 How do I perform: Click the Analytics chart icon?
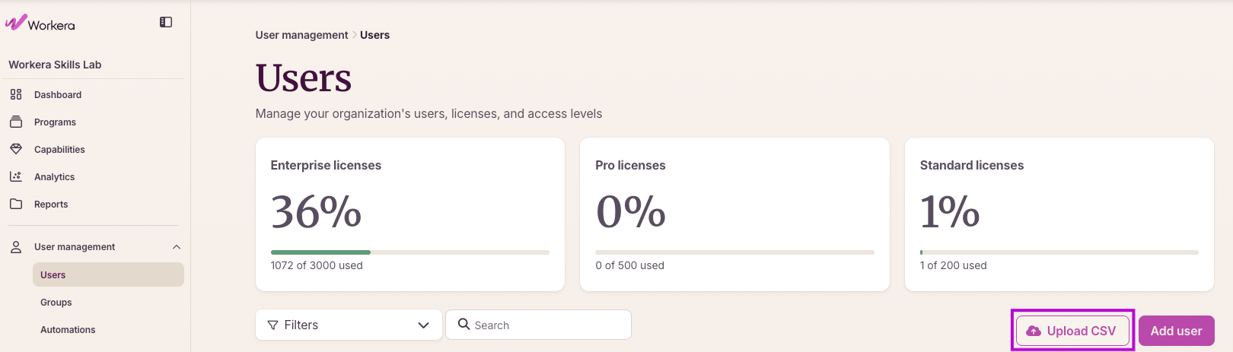[16, 176]
